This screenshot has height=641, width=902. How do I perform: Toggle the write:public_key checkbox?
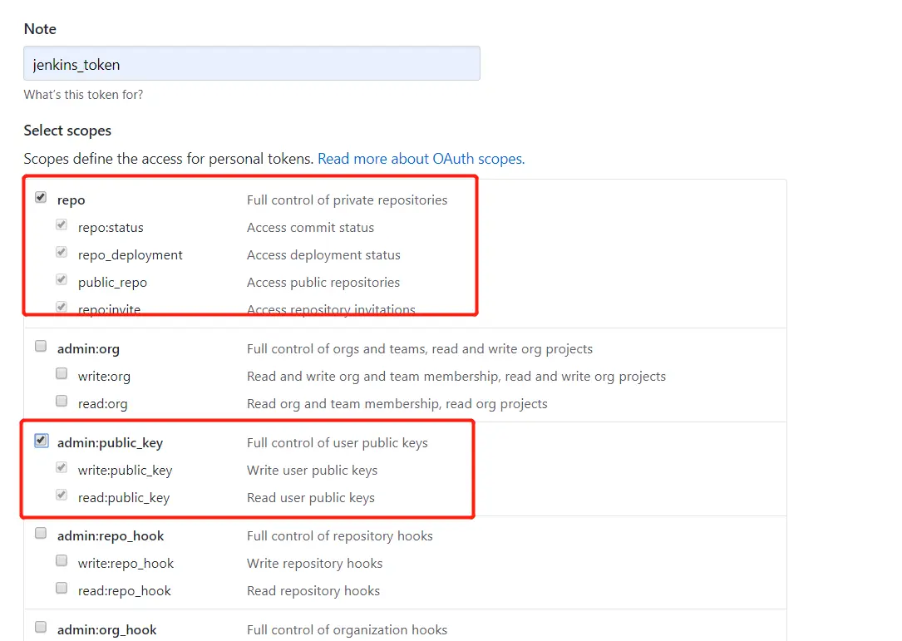[x=62, y=468]
